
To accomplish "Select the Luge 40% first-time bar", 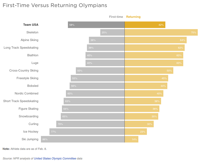I will pos(105,63).
